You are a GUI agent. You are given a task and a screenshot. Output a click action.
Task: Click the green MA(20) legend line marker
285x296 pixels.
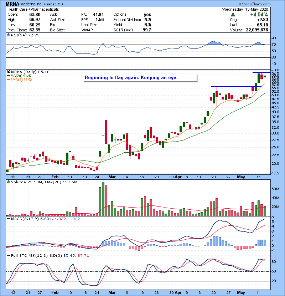click(8, 76)
